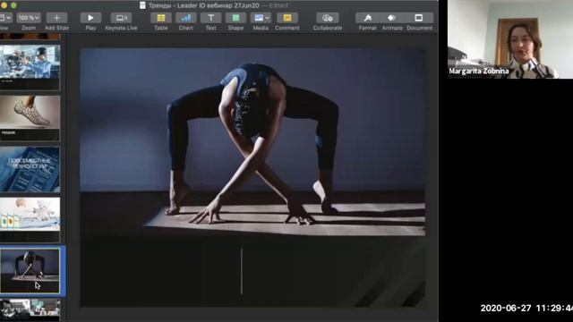Click Add Slide plus button
The width and height of the screenshot is (573, 322).
tap(56, 18)
